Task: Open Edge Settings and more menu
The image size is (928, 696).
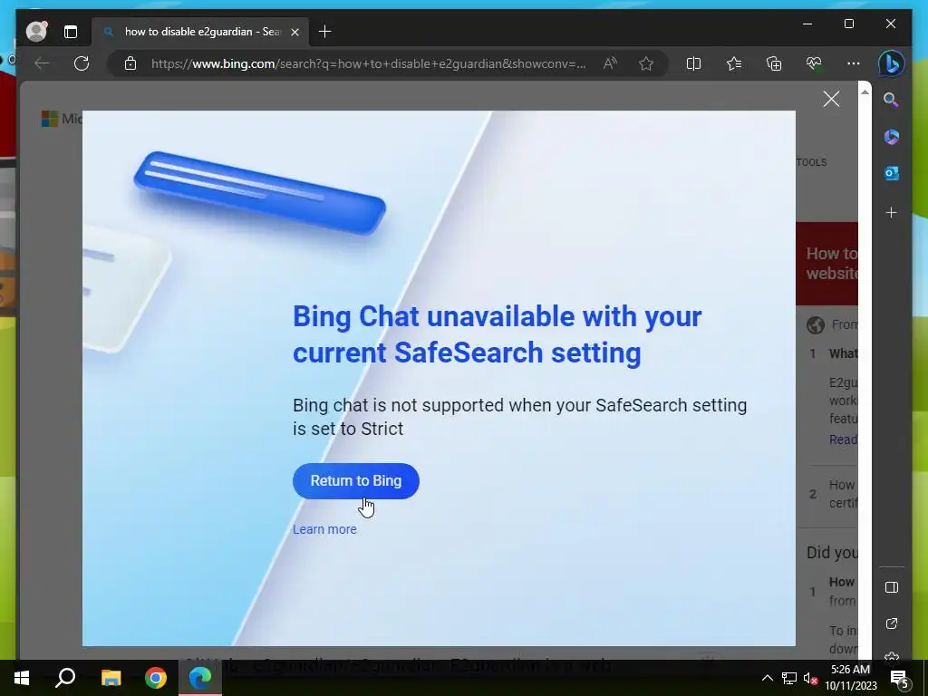Action: tap(854, 63)
